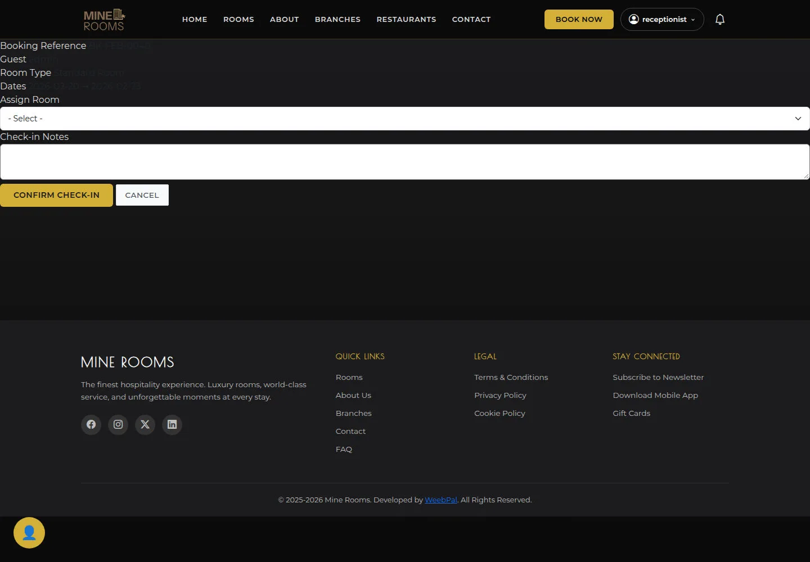Follow the WeebPal developer link
This screenshot has height=562, width=810.
click(441, 500)
